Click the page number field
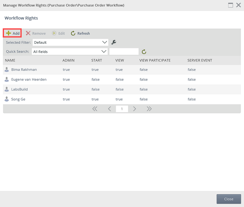Viewport: 244px width, 207px height. click(122, 109)
